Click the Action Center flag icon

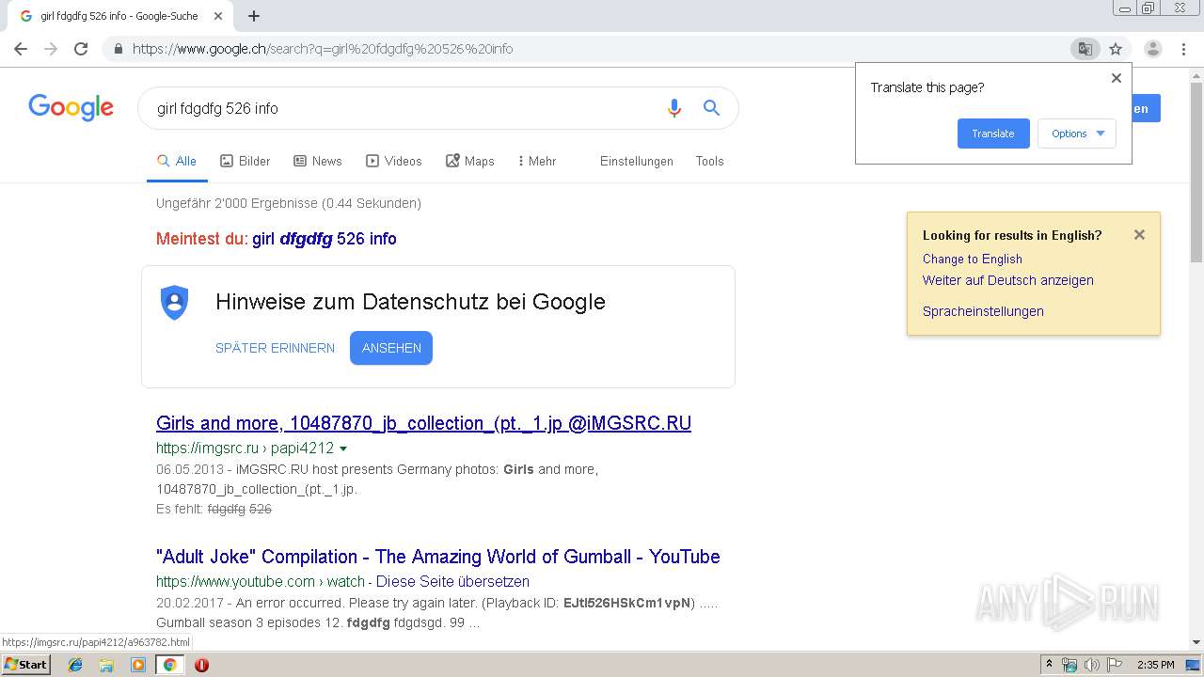click(x=1115, y=665)
